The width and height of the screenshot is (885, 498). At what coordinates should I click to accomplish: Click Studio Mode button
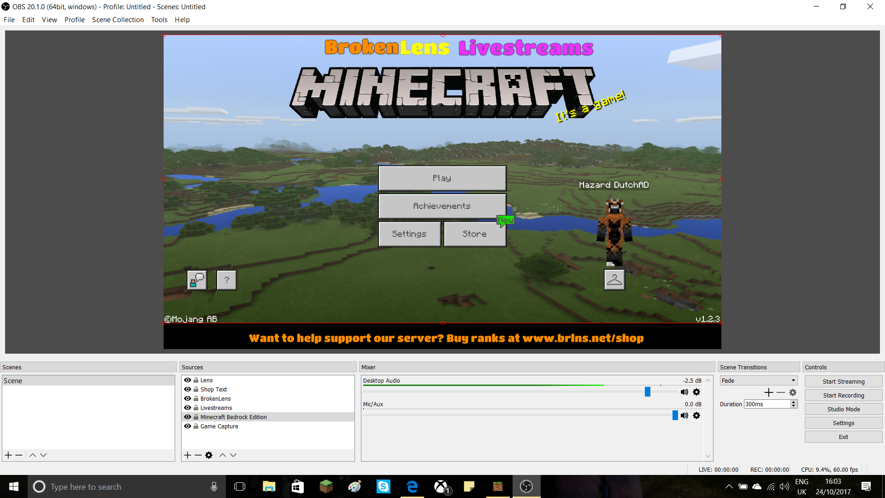[x=844, y=409]
